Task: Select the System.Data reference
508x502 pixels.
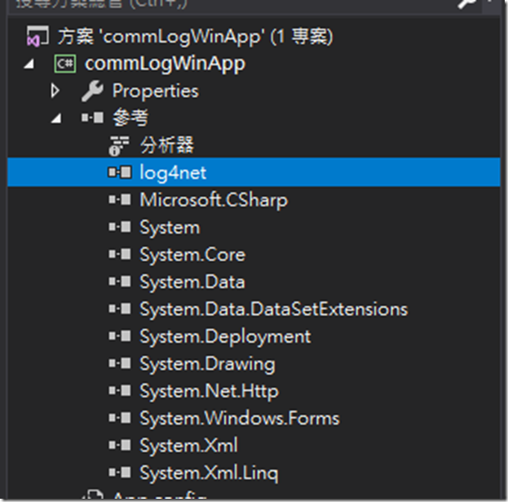Action: (x=192, y=282)
